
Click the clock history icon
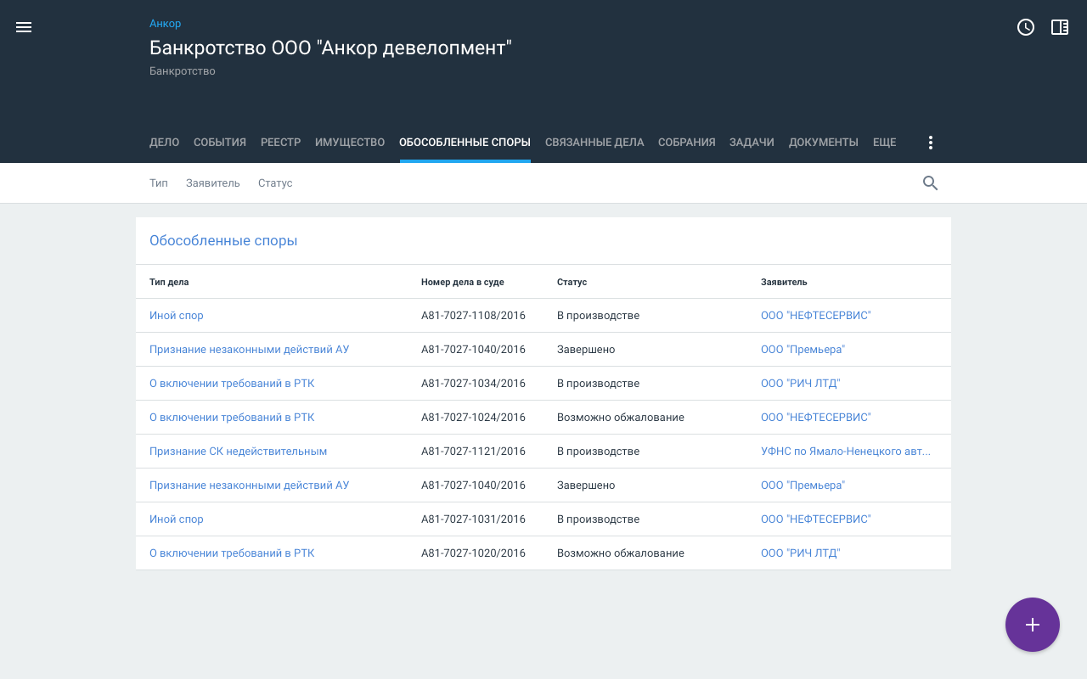click(x=1026, y=27)
